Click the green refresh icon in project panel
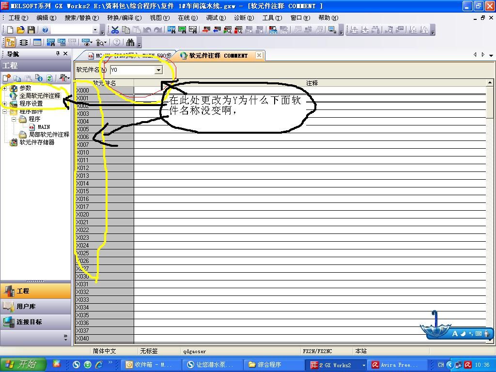Viewport: 496px width, 372px height. [x=49, y=78]
